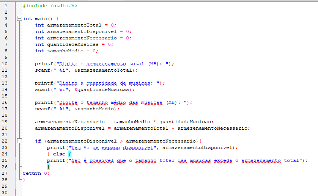The image size is (318, 196).
Task: Click line number 30 in gutter
Action: coord(5,193)
